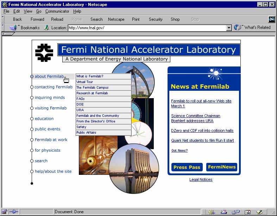This screenshot has width=277, height=216.
Task: Open 'education' nav link
Action: point(44,119)
